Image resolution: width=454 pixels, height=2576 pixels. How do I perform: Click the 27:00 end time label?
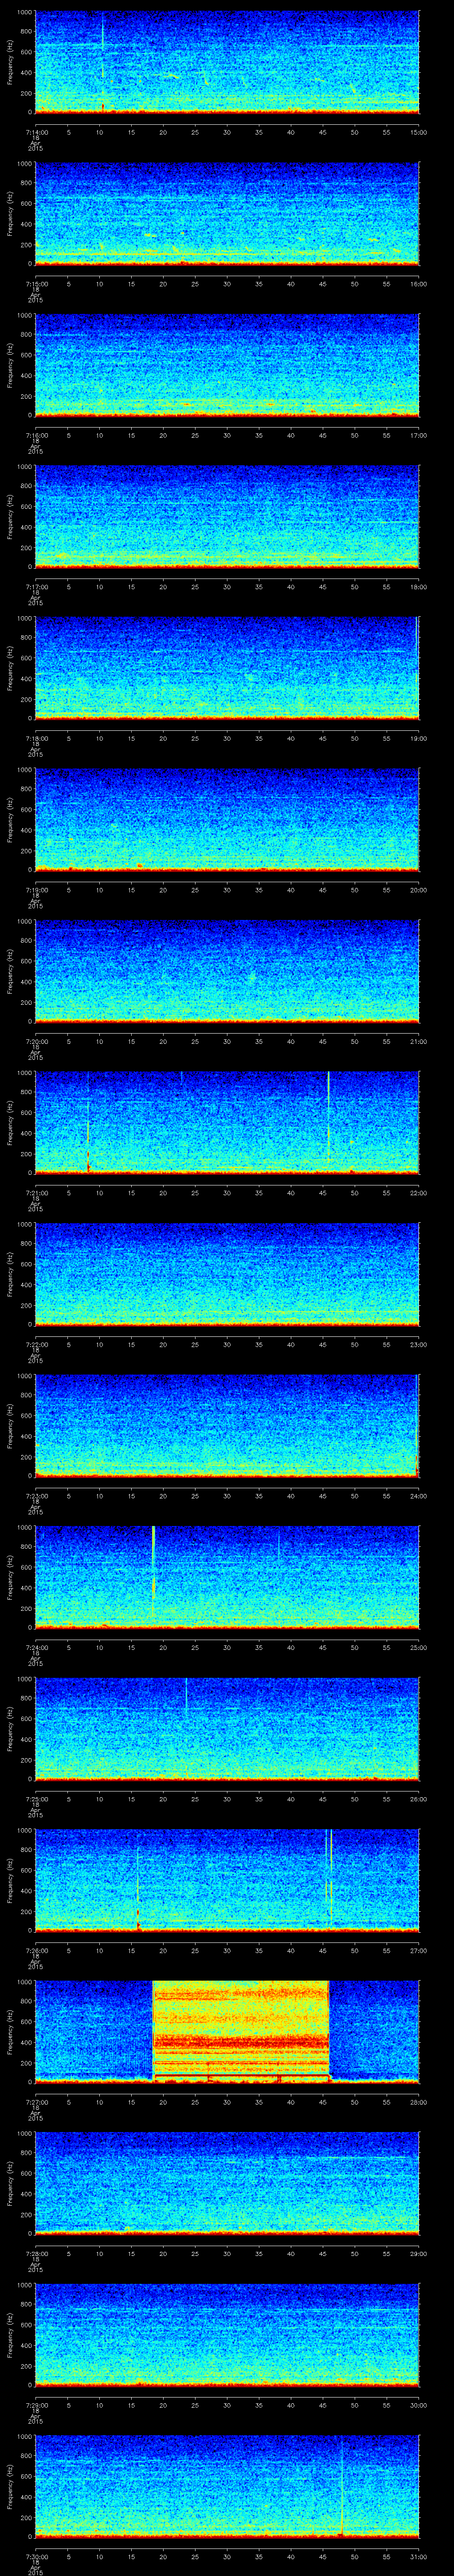[x=418, y=1950]
